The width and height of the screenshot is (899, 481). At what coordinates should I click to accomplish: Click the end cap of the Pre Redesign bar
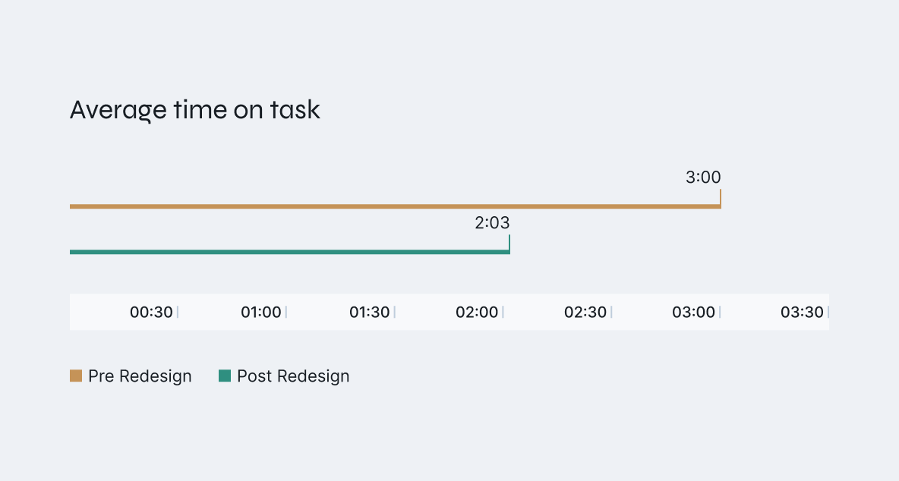[720, 199]
